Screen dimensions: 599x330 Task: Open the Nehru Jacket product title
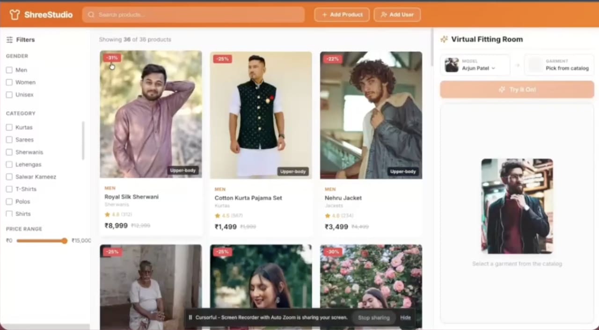[x=343, y=198]
